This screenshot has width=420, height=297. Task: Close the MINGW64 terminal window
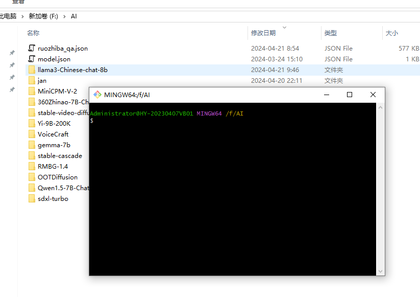point(373,95)
